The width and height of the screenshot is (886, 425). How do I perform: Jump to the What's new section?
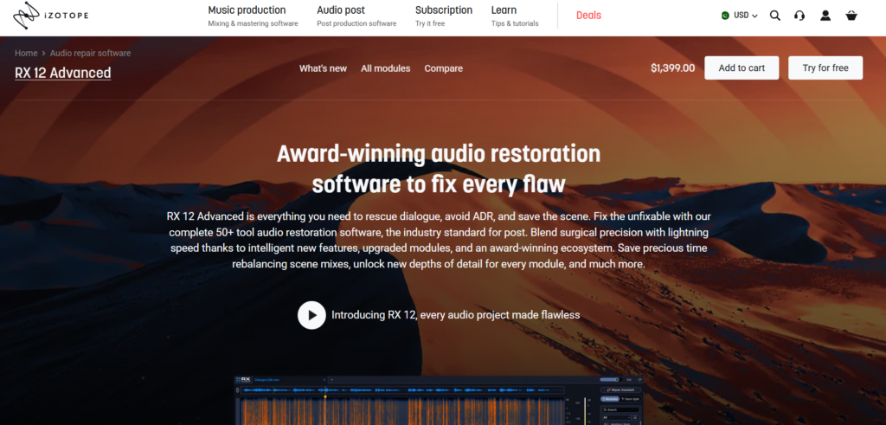coord(324,68)
